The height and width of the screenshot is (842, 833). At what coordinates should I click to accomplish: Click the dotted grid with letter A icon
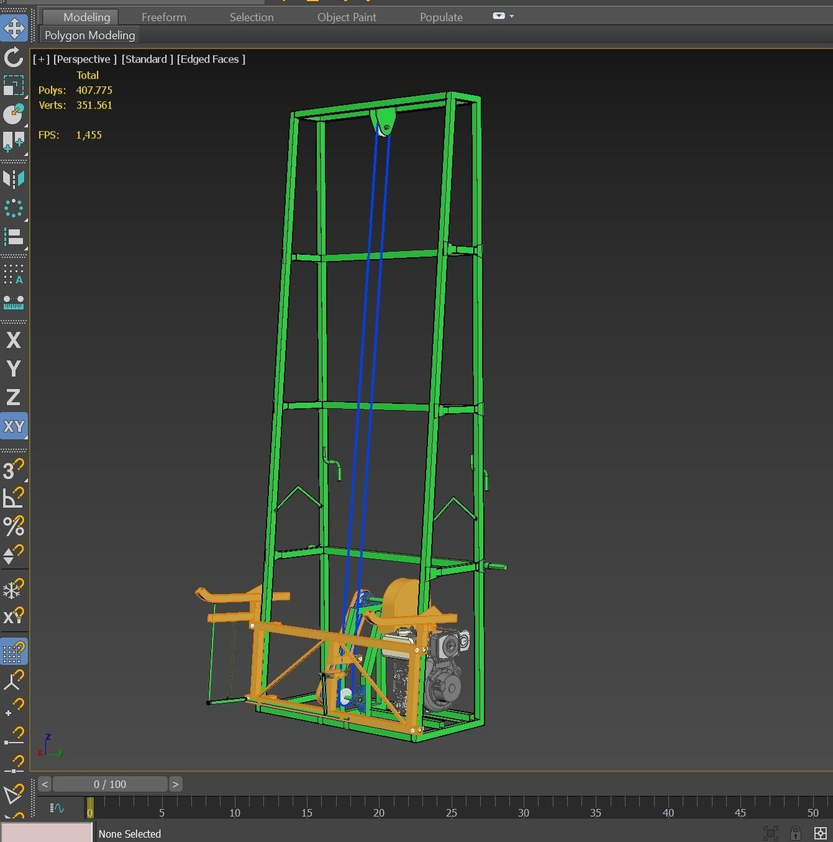click(14, 274)
